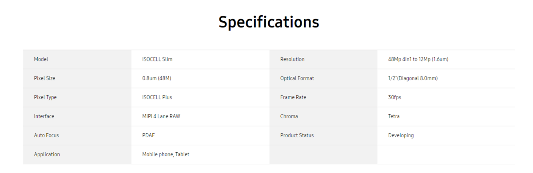Click the PDAF value
The height and width of the screenshot is (173, 533).
coord(148,135)
